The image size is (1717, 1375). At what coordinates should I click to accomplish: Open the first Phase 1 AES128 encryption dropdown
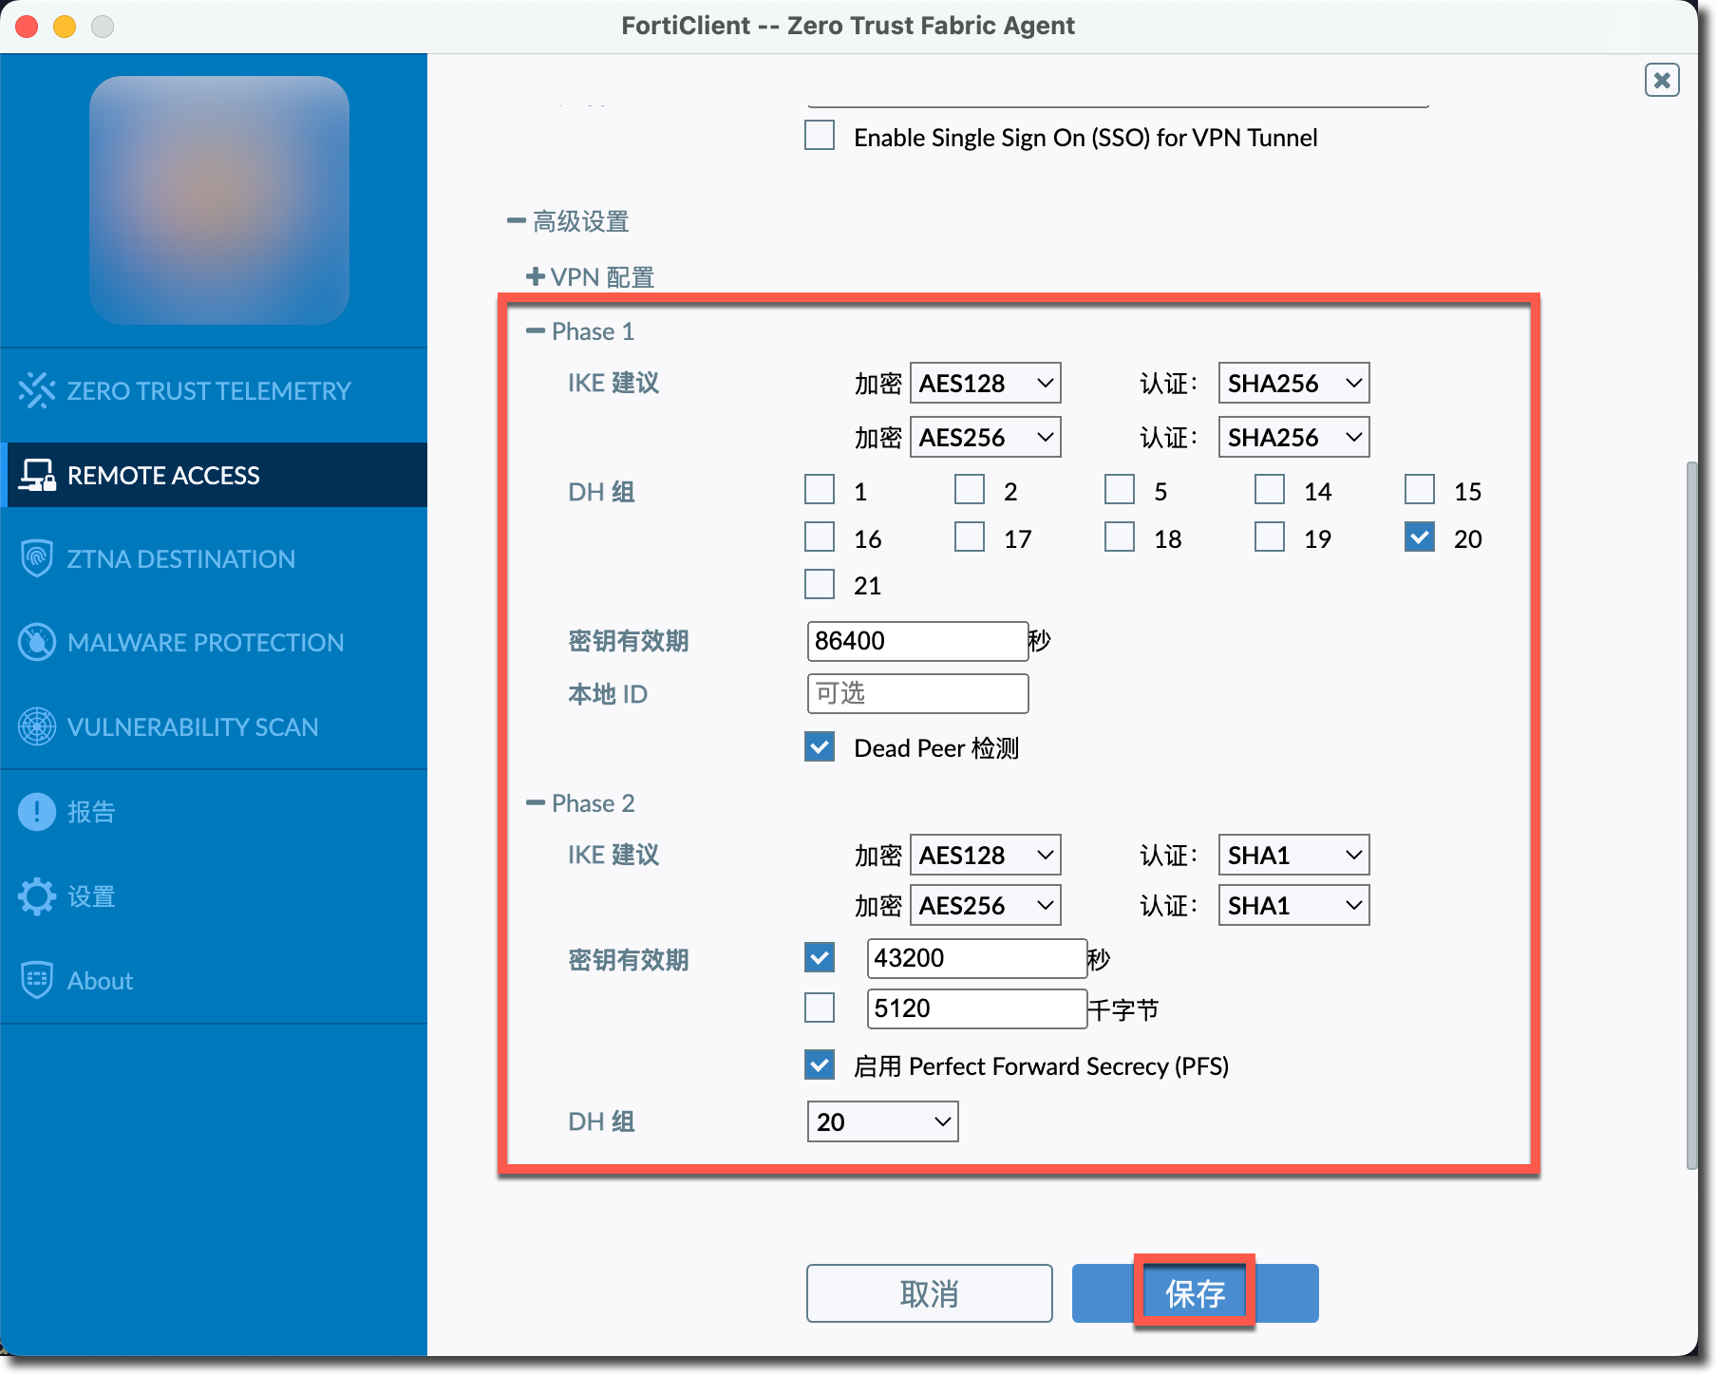[985, 384]
